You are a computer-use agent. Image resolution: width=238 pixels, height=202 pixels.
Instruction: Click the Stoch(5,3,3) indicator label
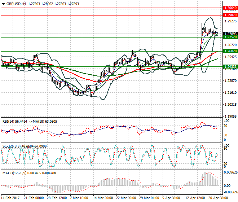pyautogui.click(x=12, y=146)
